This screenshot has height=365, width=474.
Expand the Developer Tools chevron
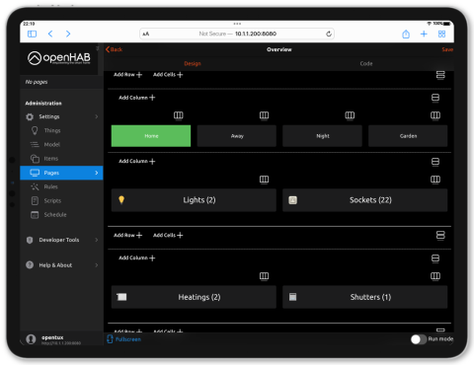(x=97, y=240)
